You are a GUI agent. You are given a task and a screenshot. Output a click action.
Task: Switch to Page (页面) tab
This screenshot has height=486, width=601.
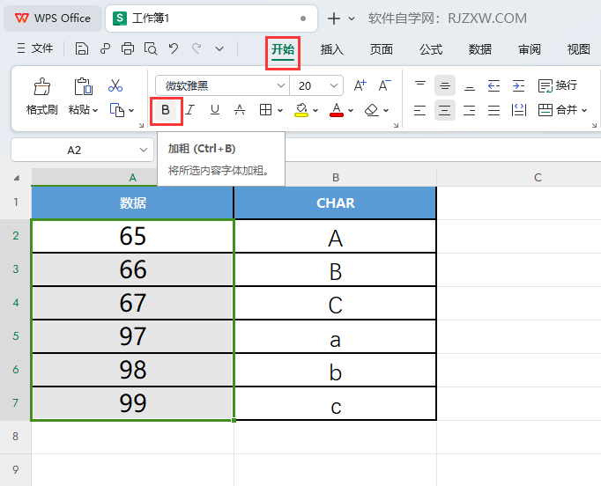click(x=382, y=49)
